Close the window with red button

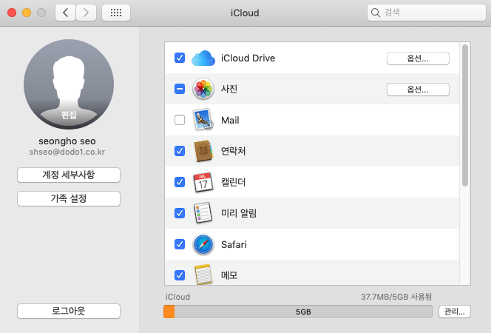pos(12,13)
